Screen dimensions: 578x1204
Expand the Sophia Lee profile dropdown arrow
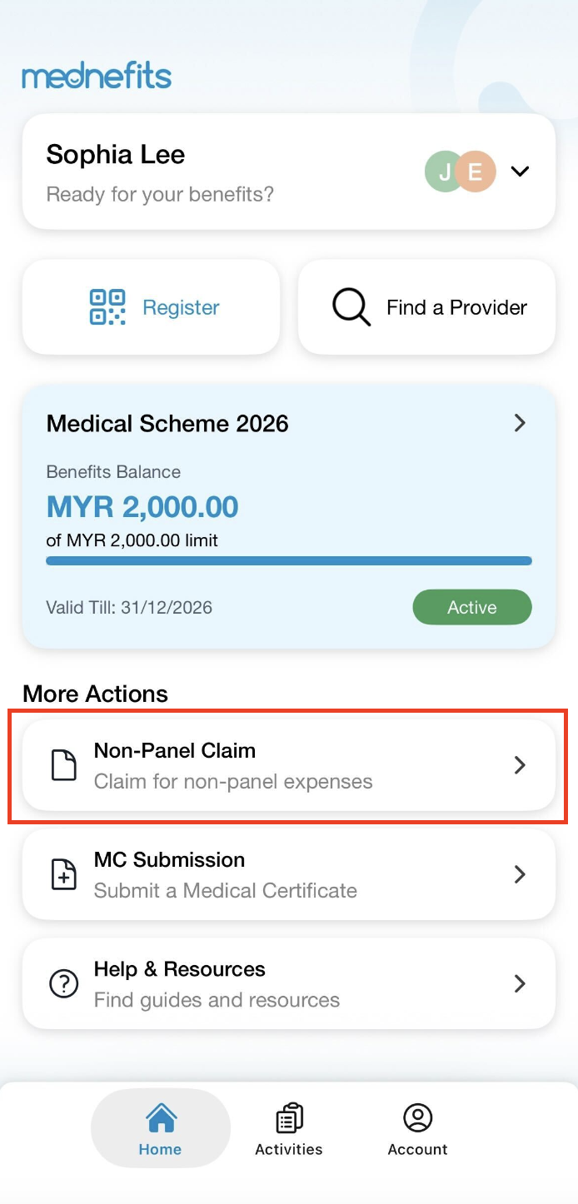pos(520,172)
